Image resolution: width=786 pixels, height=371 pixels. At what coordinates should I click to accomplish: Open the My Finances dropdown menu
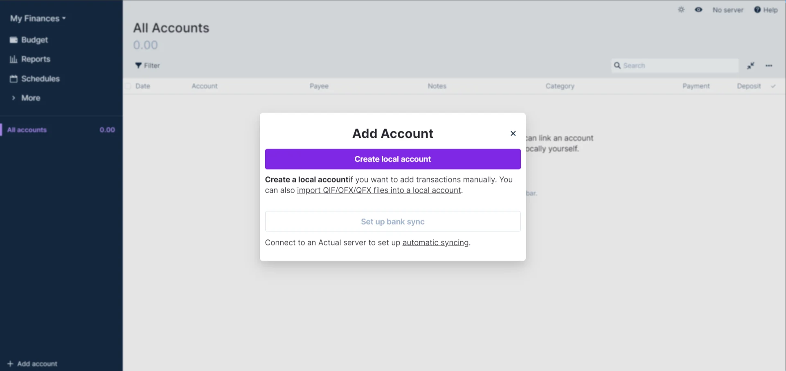[38, 18]
